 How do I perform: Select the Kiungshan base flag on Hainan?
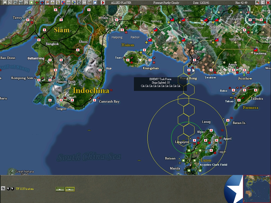tap(150, 60)
